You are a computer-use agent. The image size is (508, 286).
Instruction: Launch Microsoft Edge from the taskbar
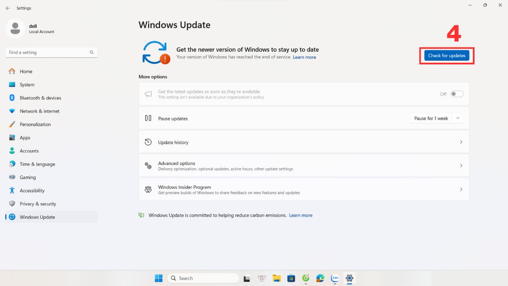pos(320,278)
